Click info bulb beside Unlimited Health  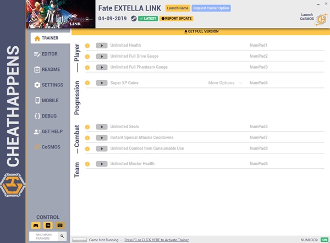click(x=87, y=45)
